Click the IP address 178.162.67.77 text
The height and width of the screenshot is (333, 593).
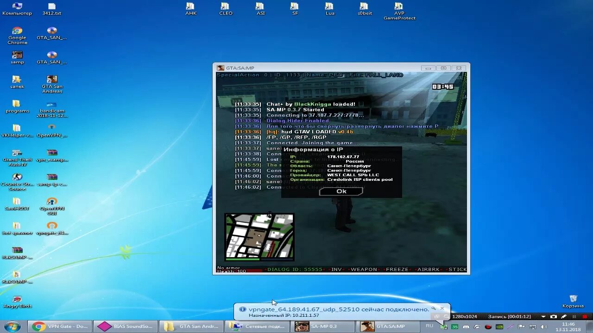point(343,157)
